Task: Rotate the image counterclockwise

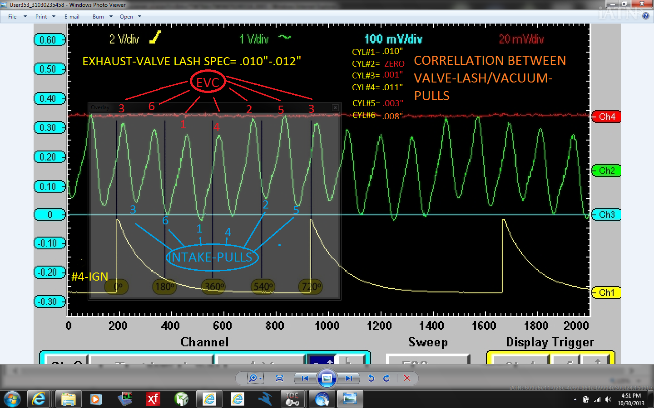Action: click(x=371, y=378)
